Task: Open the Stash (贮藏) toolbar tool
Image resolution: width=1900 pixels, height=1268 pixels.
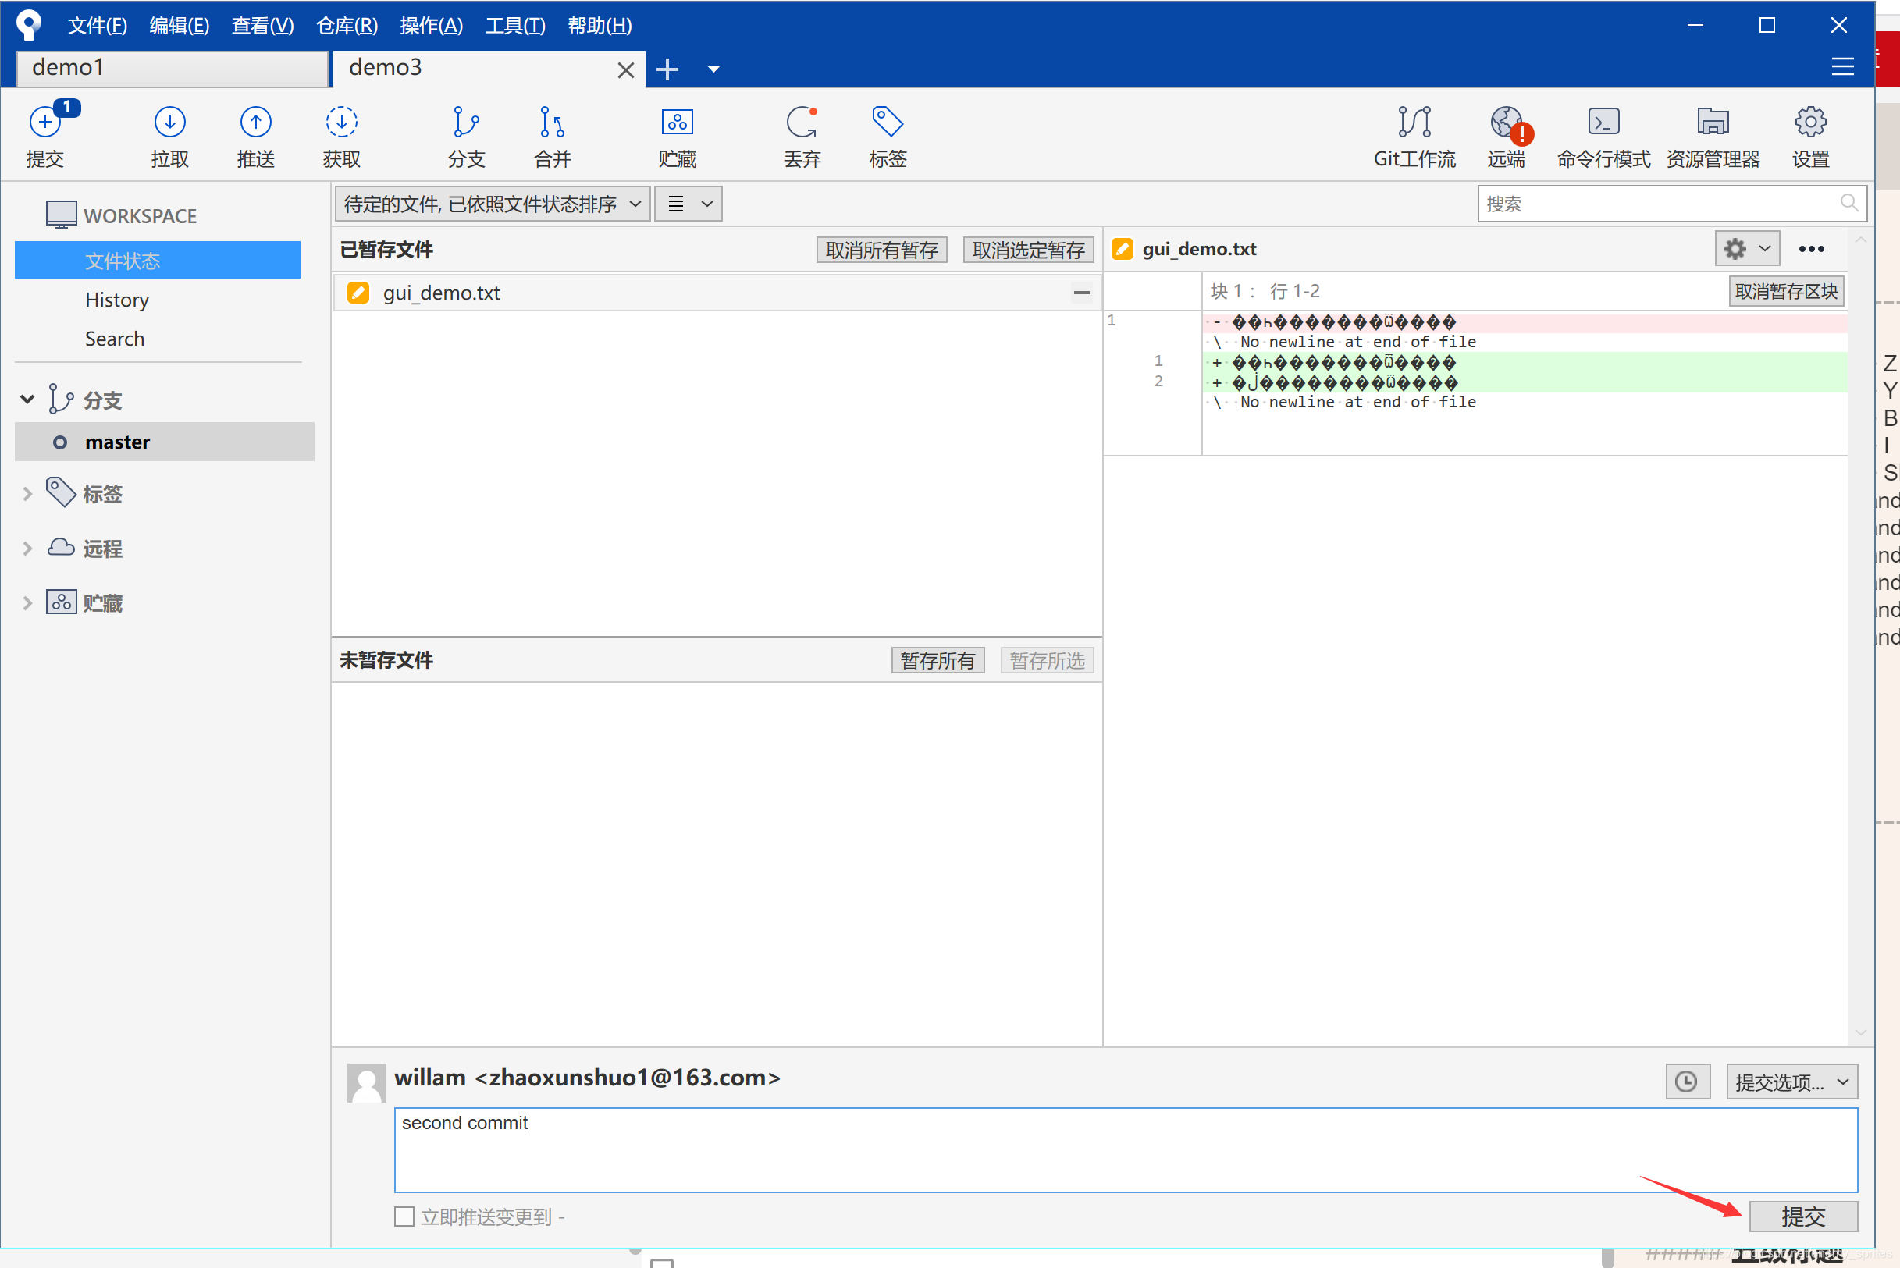Action: click(x=677, y=123)
